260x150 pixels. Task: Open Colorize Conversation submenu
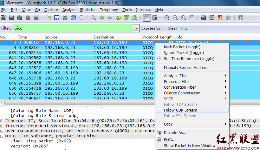point(192,93)
